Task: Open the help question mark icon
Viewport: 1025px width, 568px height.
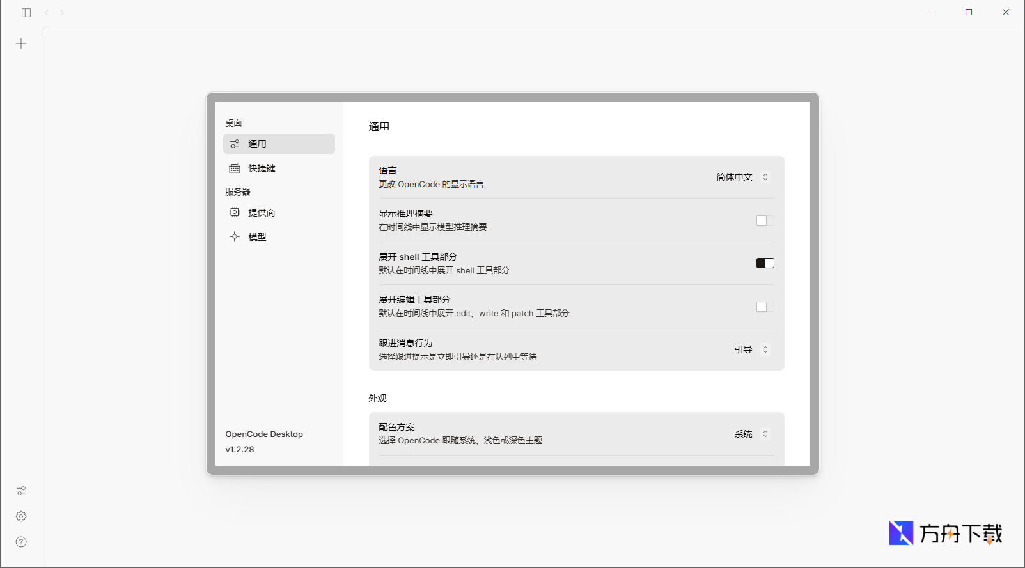Action: [21, 542]
